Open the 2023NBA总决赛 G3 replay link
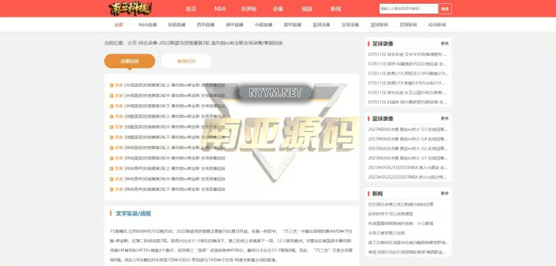 [407, 129]
